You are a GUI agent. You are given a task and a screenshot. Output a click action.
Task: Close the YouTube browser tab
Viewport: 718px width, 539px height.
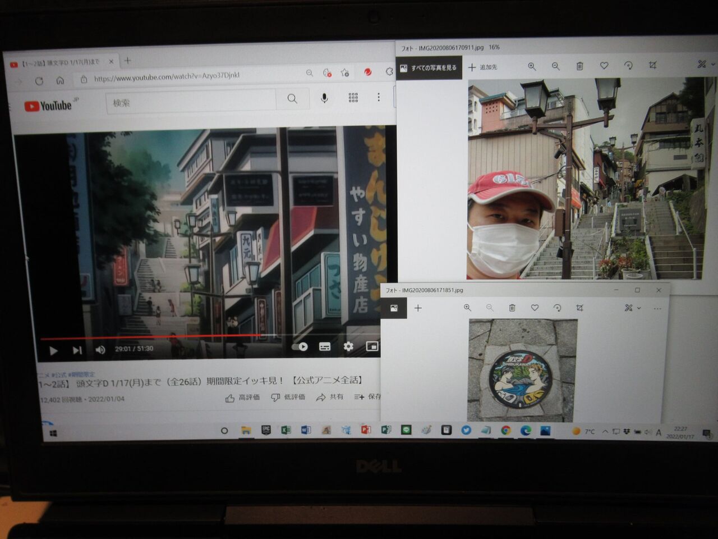click(x=111, y=62)
